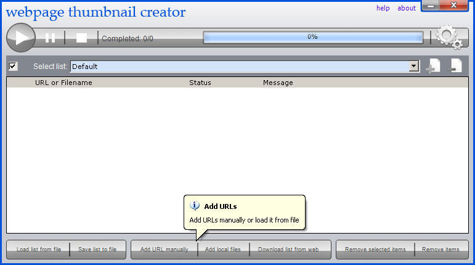This screenshot has height=265, width=475.
Task: Click Remove selected items button
Action: click(x=375, y=250)
